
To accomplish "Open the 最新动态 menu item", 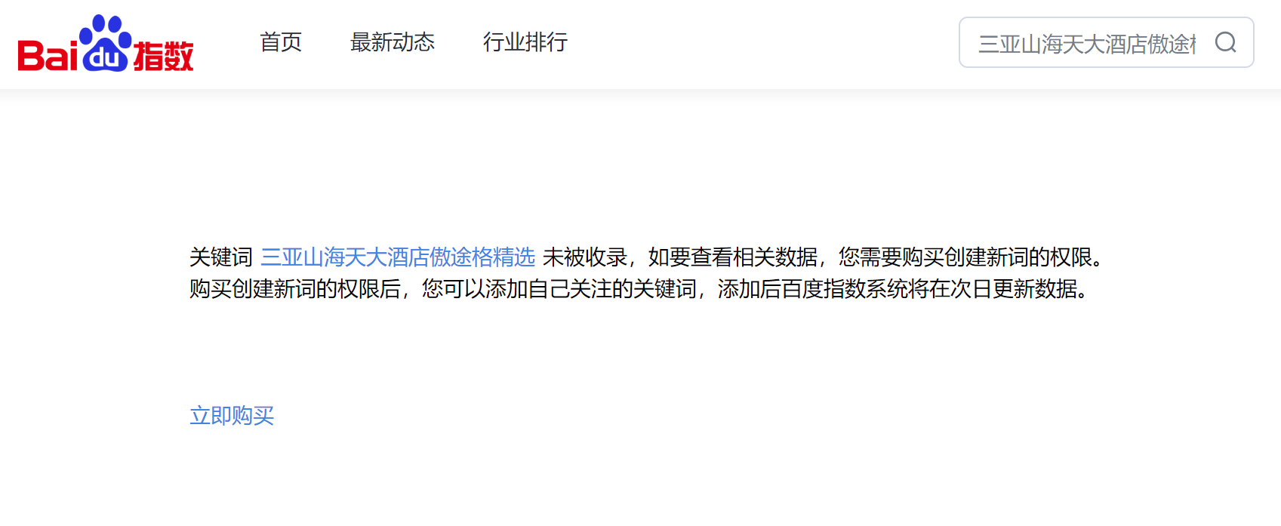I will point(393,42).
